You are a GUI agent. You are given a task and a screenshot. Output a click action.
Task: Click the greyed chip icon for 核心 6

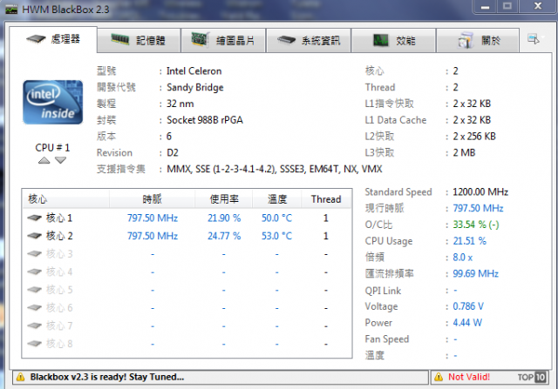tap(35, 307)
